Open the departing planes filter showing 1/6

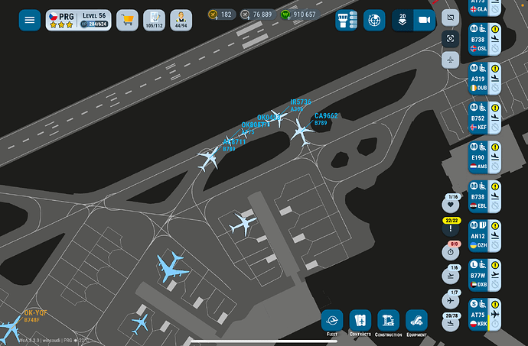click(451, 275)
